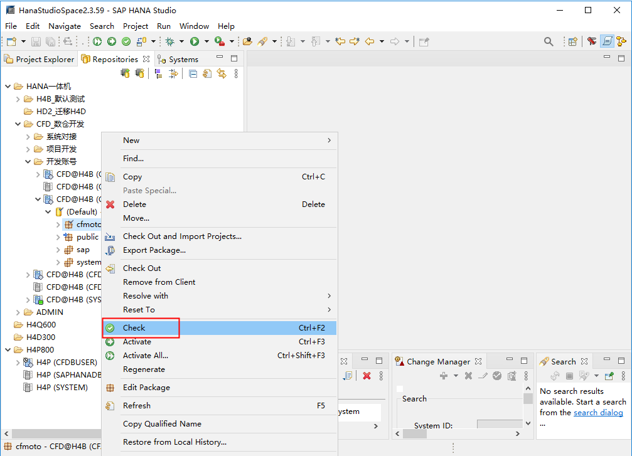Maximize the Repositories view panel
The width and height of the screenshot is (632, 456).
pos(234,58)
